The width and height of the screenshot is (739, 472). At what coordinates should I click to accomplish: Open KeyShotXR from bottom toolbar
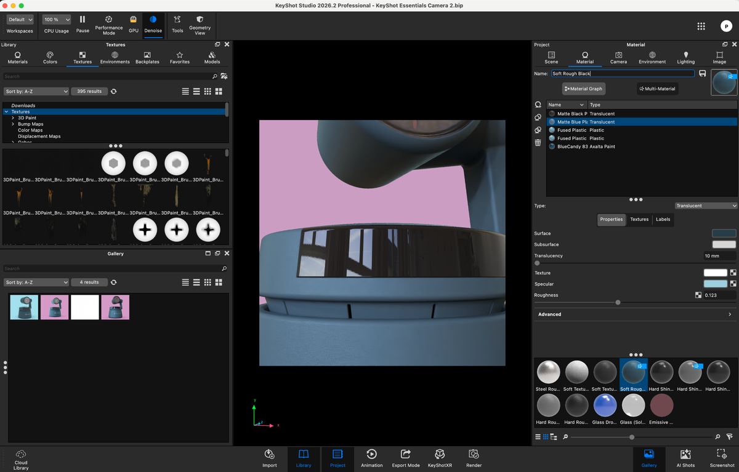440,458
